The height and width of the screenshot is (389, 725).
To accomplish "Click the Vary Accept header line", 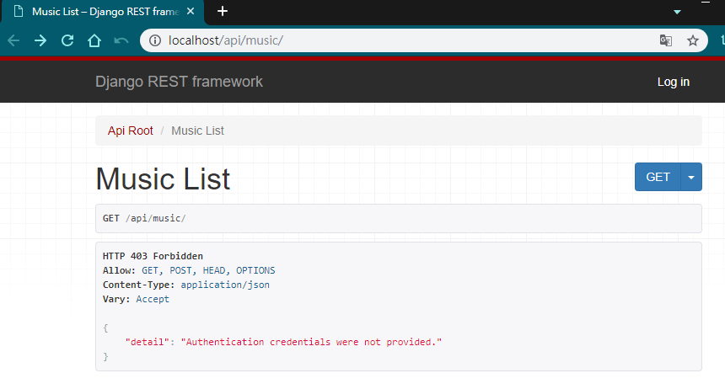I will pyautogui.click(x=136, y=299).
